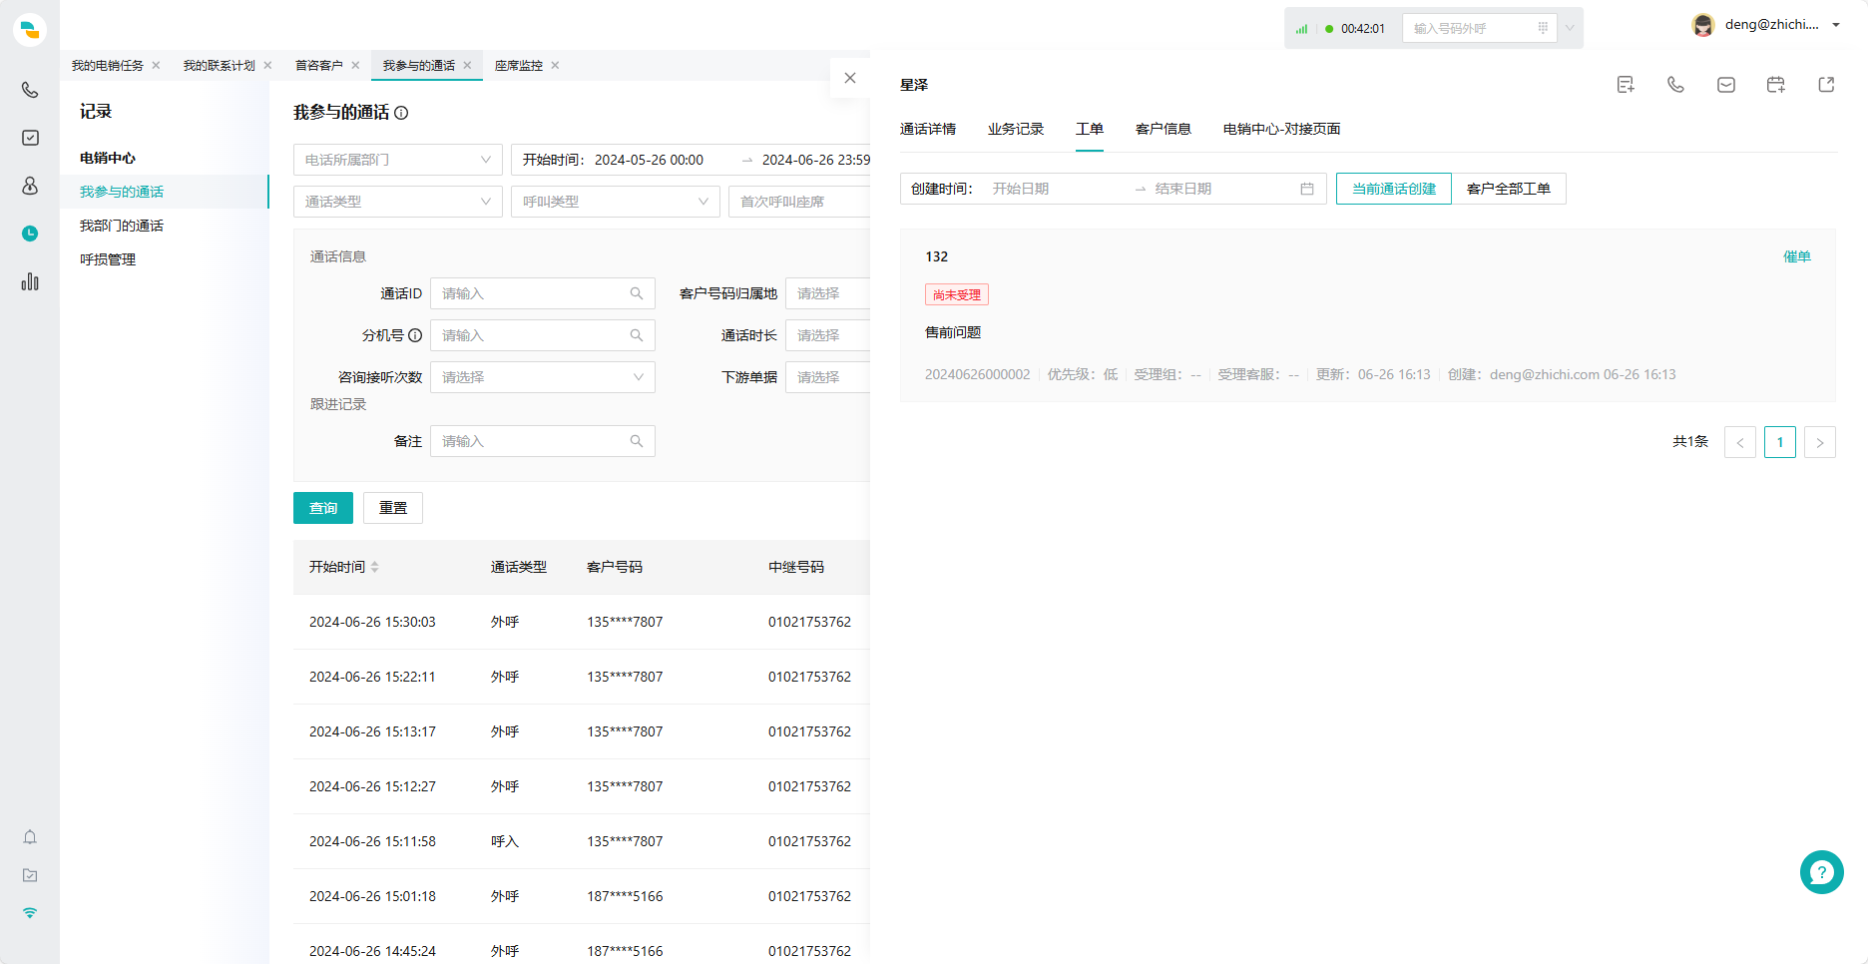Screen dimensions: 1868x964
Task: Click the calendar icon in 创建时间 range
Action: tap(1307, 189)
